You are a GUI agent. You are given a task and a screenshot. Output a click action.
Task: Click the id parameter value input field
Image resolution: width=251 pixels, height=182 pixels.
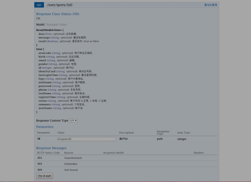coord(86,139)
